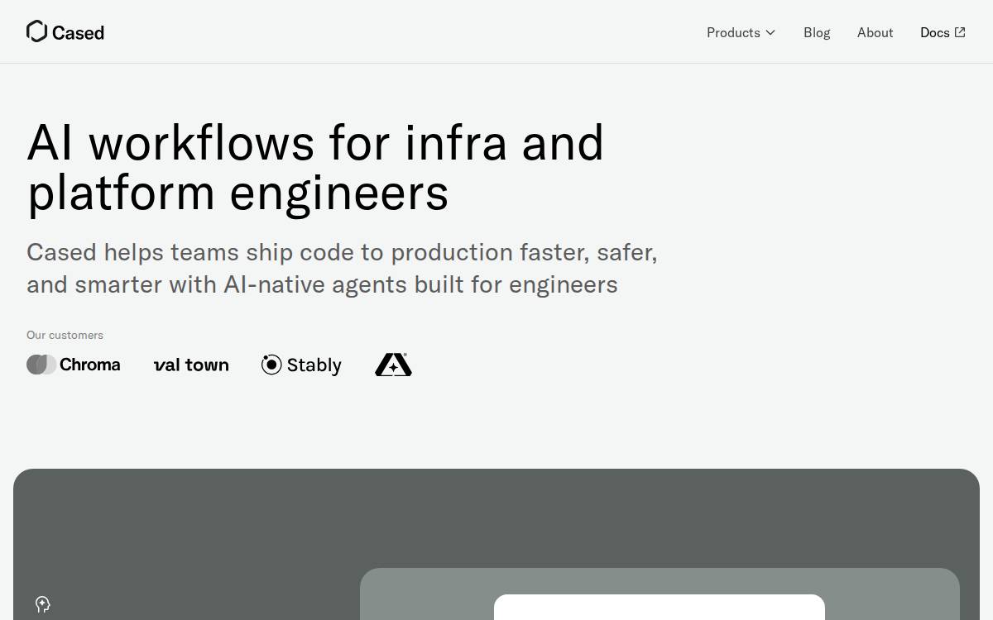Click the external link icon beside Docs
This screenshot has width=993, height=620.
click(960, 32)
